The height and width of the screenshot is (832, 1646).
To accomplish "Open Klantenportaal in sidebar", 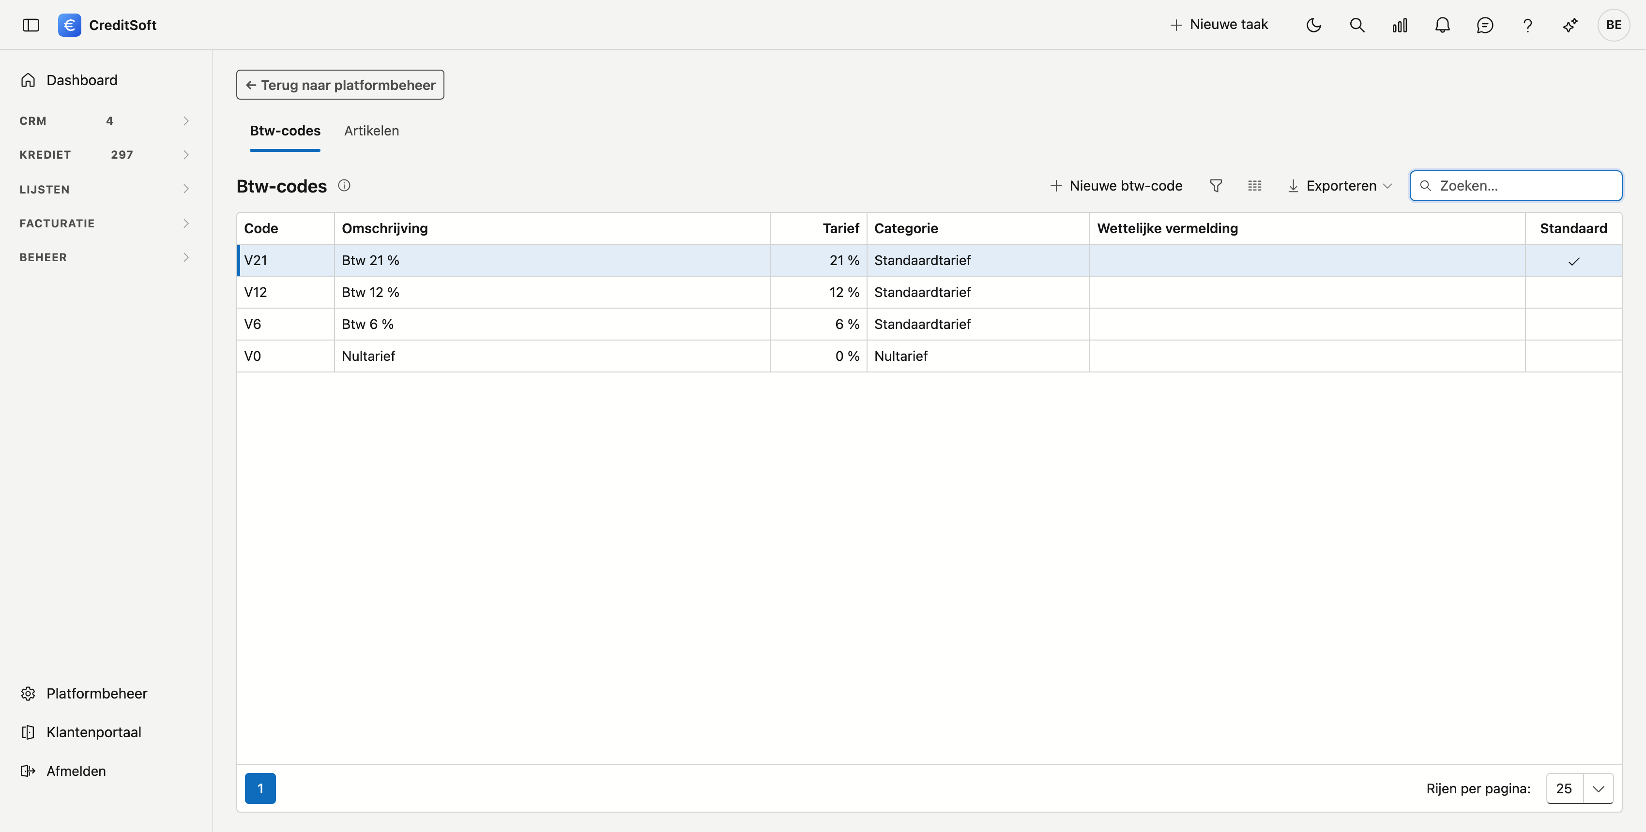I will point(81,732).
